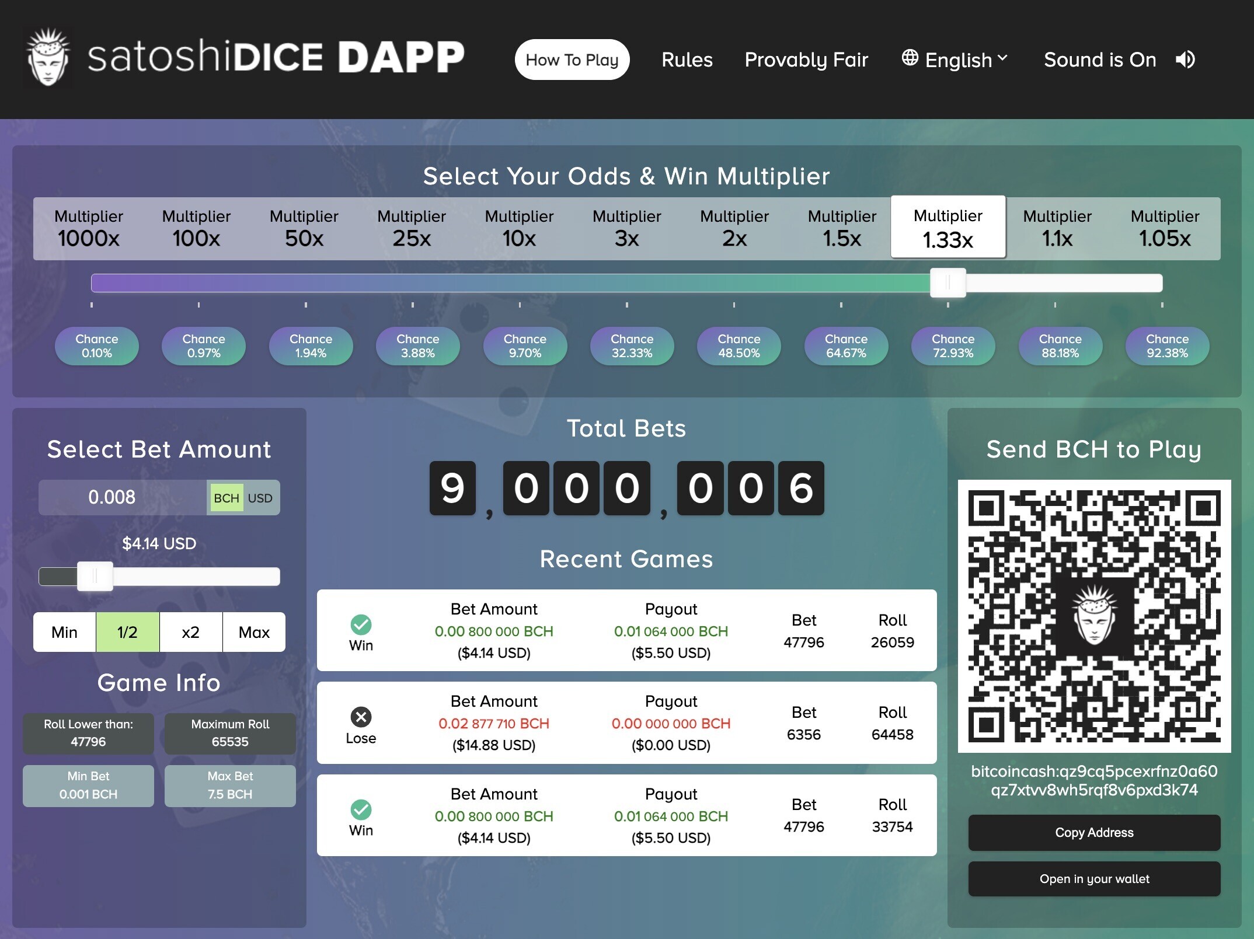
Task: Select the 1.5x multiplier
Action: [x=842, y=228]
